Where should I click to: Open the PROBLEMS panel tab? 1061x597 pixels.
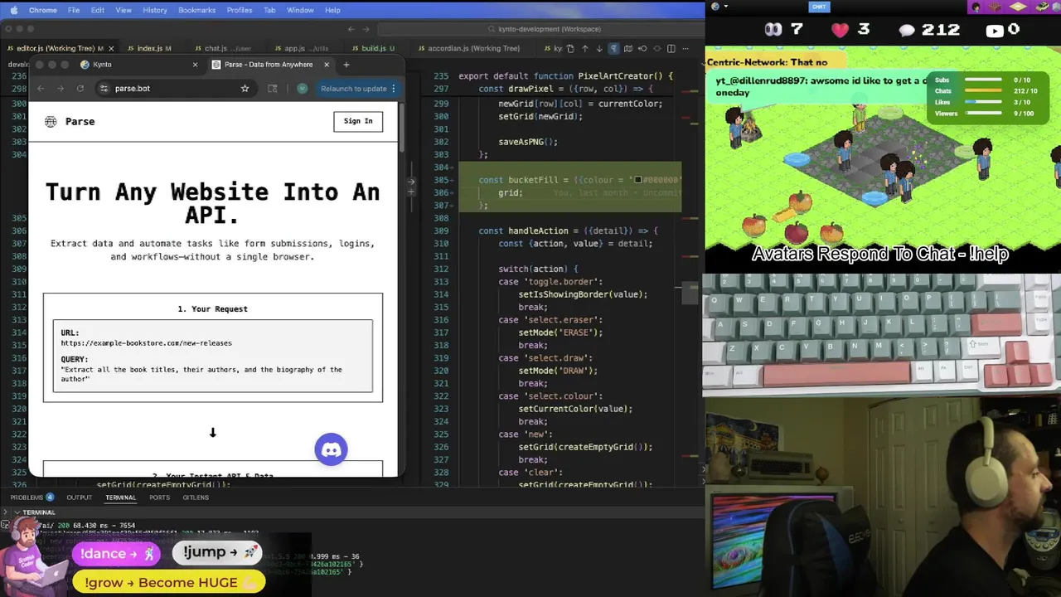31,498
